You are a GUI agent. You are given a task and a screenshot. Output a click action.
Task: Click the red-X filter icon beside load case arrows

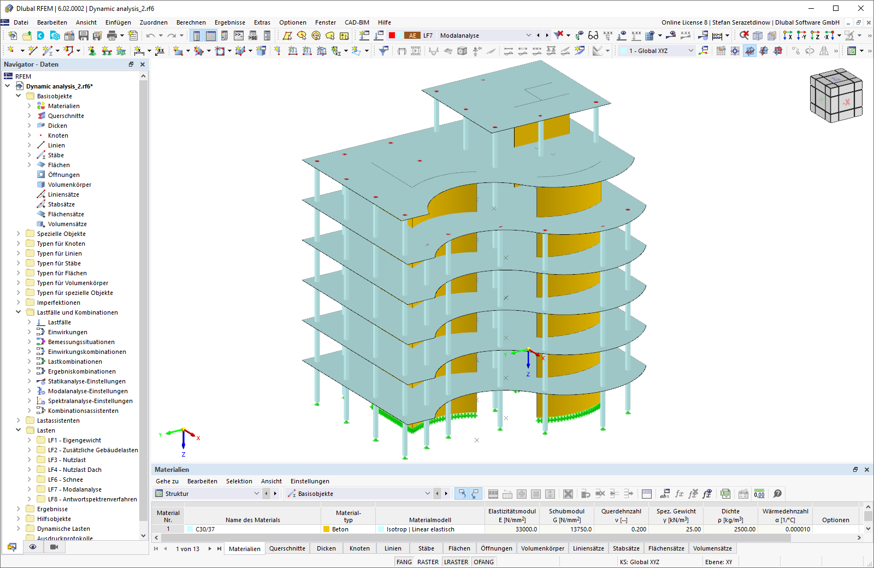558,35
